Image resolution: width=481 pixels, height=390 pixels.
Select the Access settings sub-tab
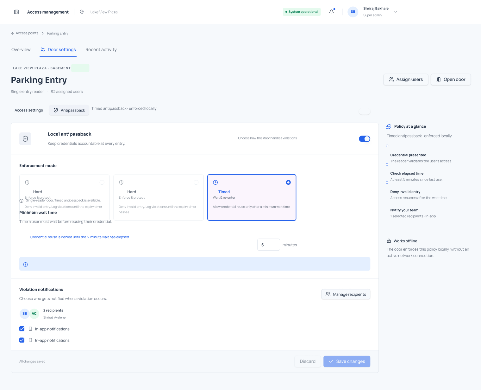pyautogui.click(x=29, y=110)
